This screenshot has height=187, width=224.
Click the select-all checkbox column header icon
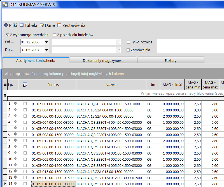coord(25,85)
